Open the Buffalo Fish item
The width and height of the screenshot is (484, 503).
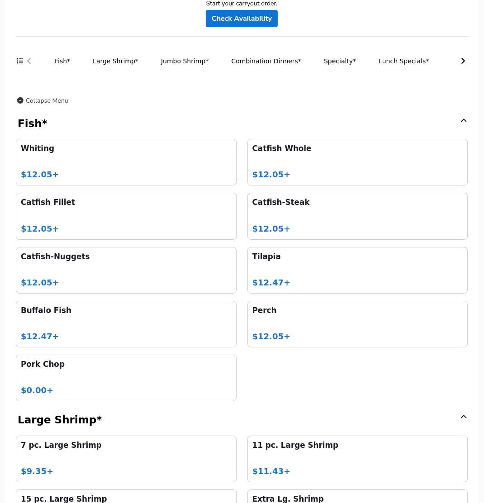[x=126, y=324]
